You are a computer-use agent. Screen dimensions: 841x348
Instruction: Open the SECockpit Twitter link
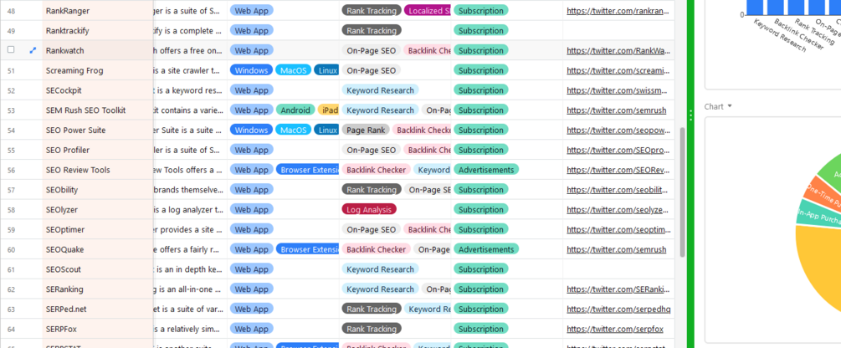(618, 90)
